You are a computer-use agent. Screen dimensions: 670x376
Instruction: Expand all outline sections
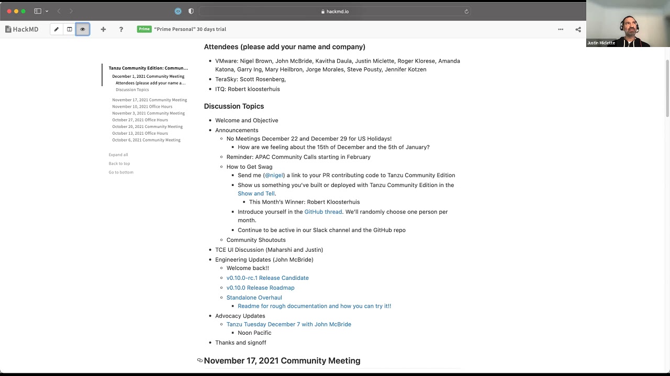[118, 155]
